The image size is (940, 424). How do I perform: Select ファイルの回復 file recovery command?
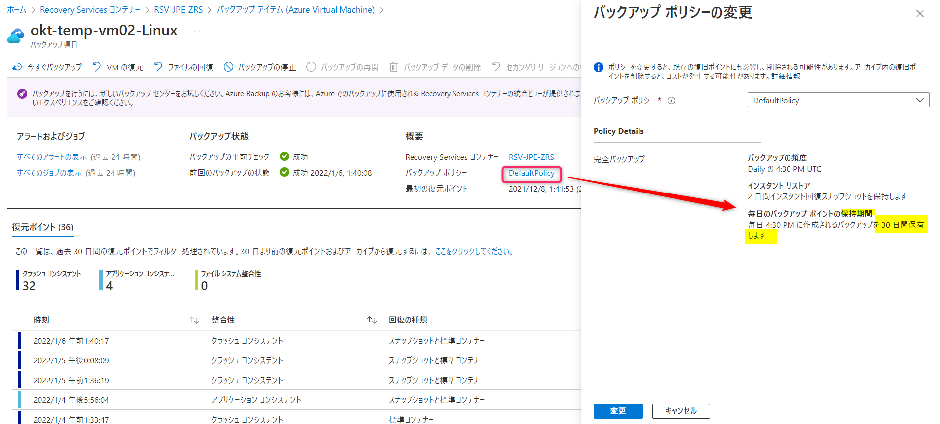coord(184,67)
